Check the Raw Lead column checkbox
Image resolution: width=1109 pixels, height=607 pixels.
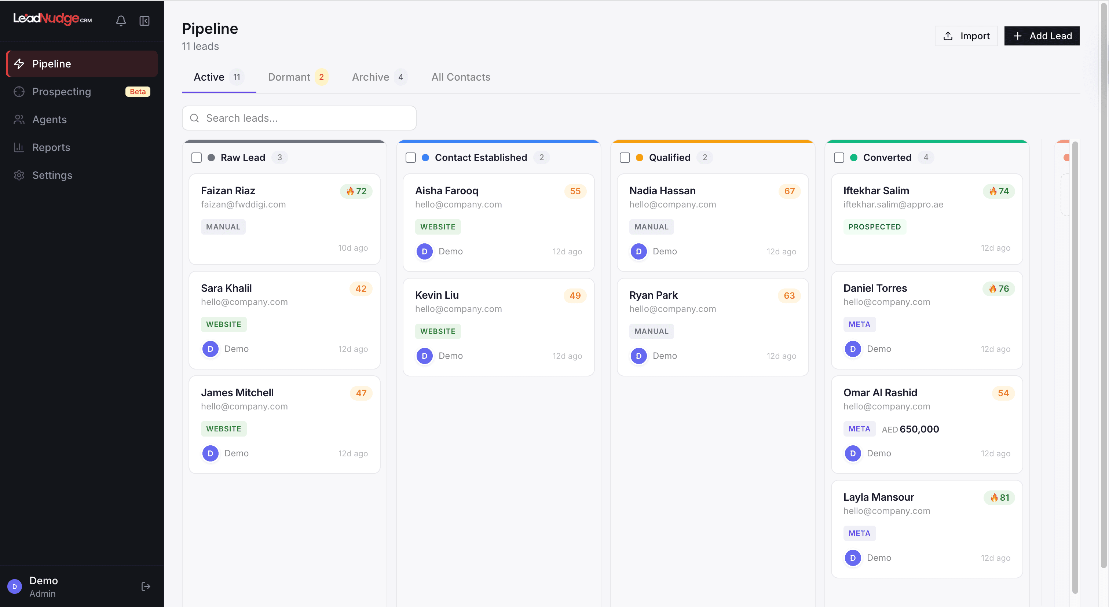[196, 158]
